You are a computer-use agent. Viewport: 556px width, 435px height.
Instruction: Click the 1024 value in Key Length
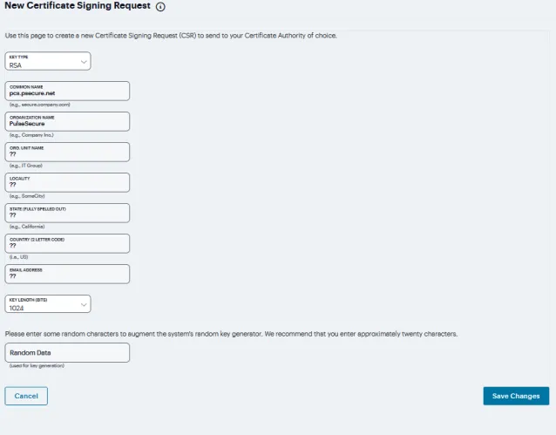click(x=17, y=308)
